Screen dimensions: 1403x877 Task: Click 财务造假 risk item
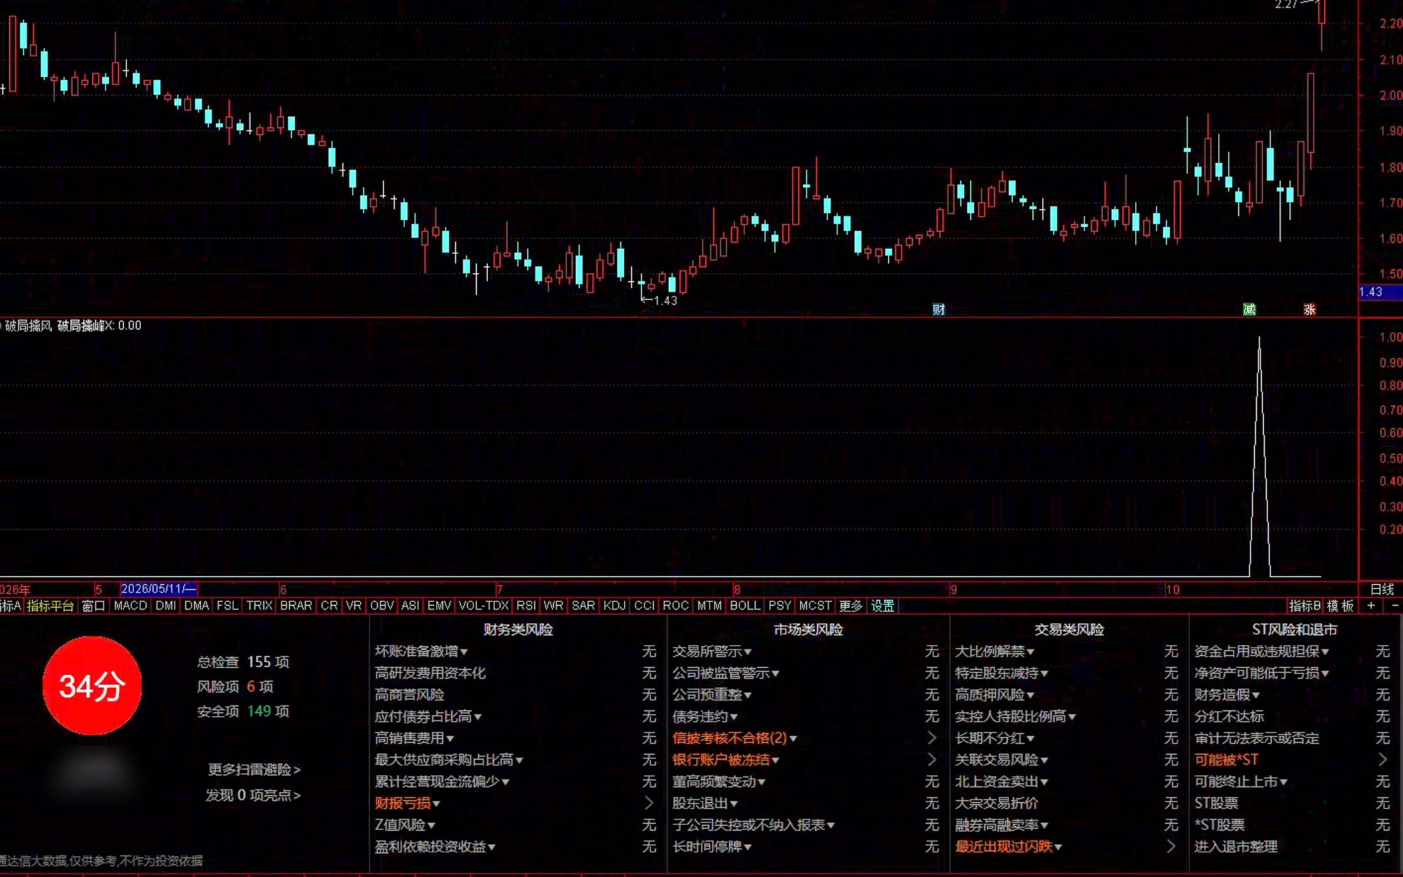(1227, 695)
